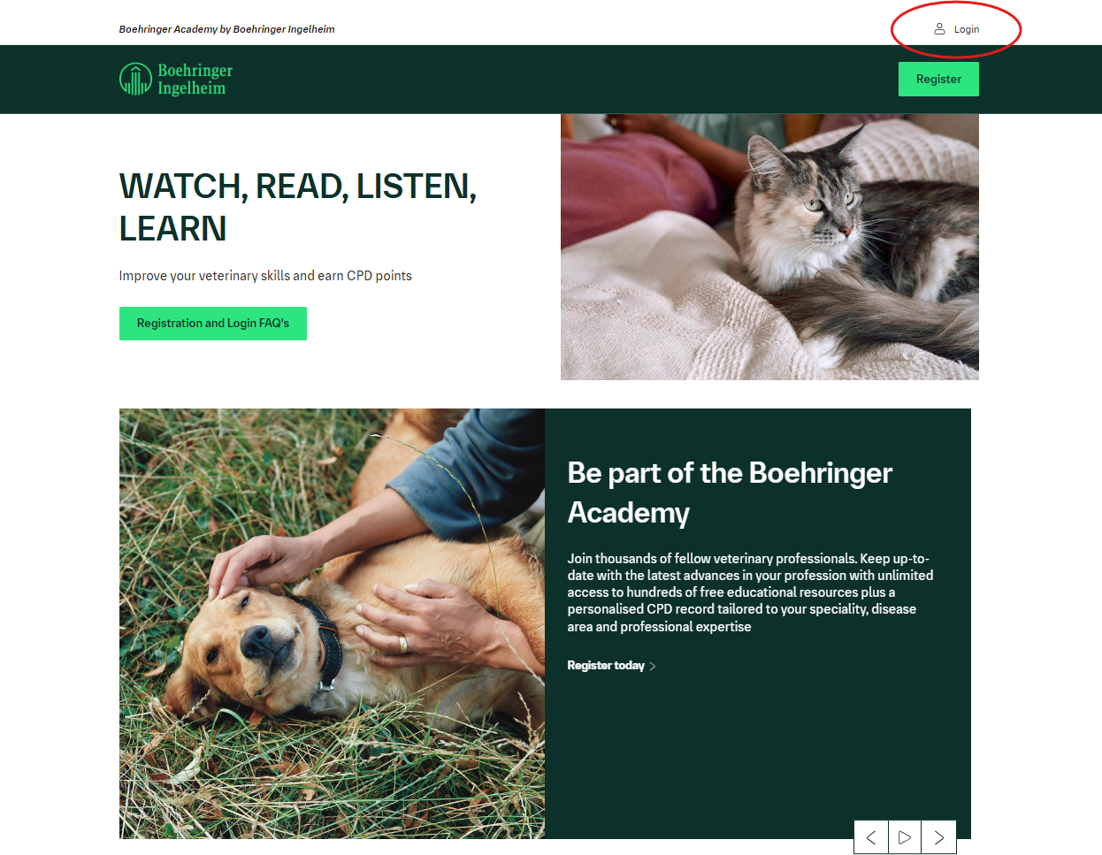The height and width of the screenshot is (855, 1102).
Task: Click the Boehringer Ingelheim wordmark text
Action: 195,79
